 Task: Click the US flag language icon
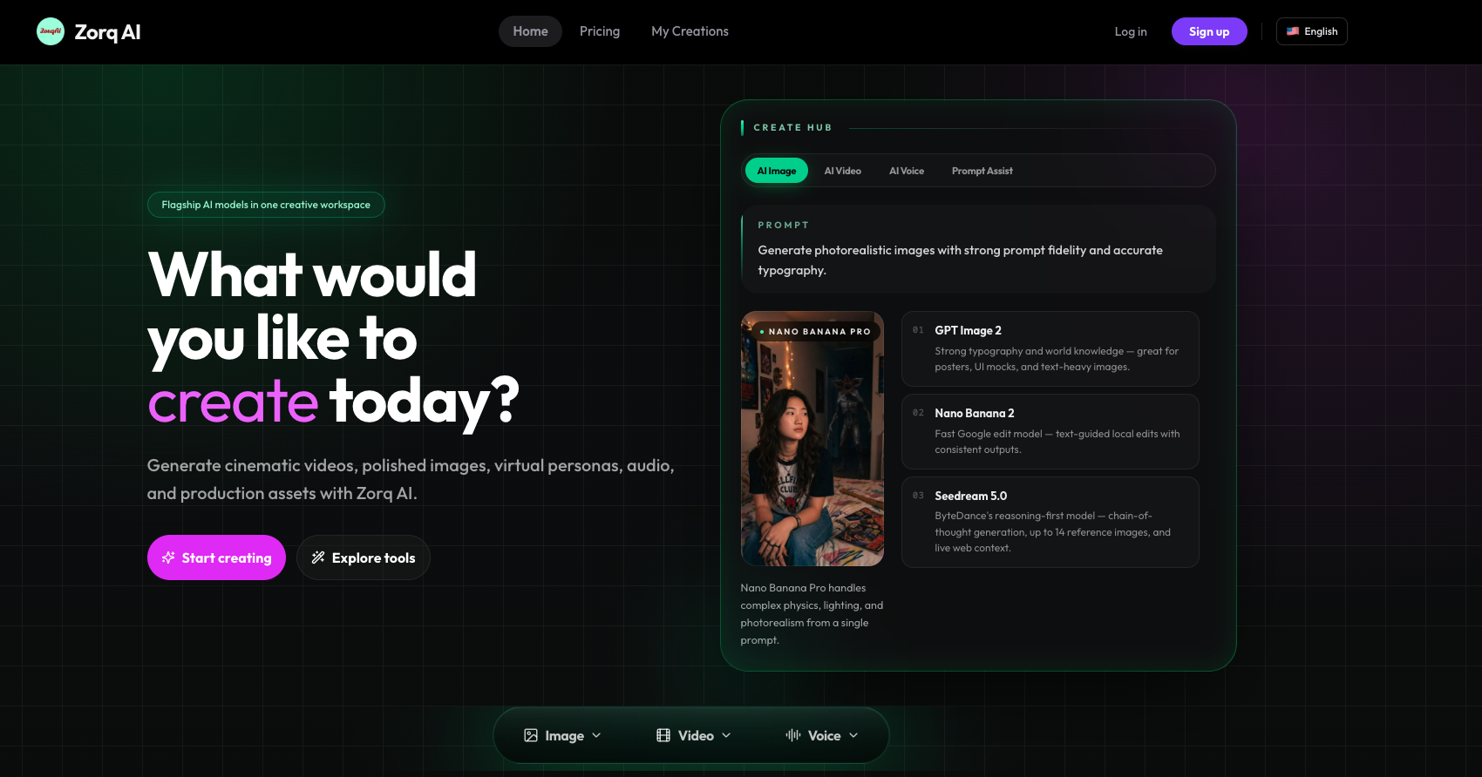(x=1293, y=31)
